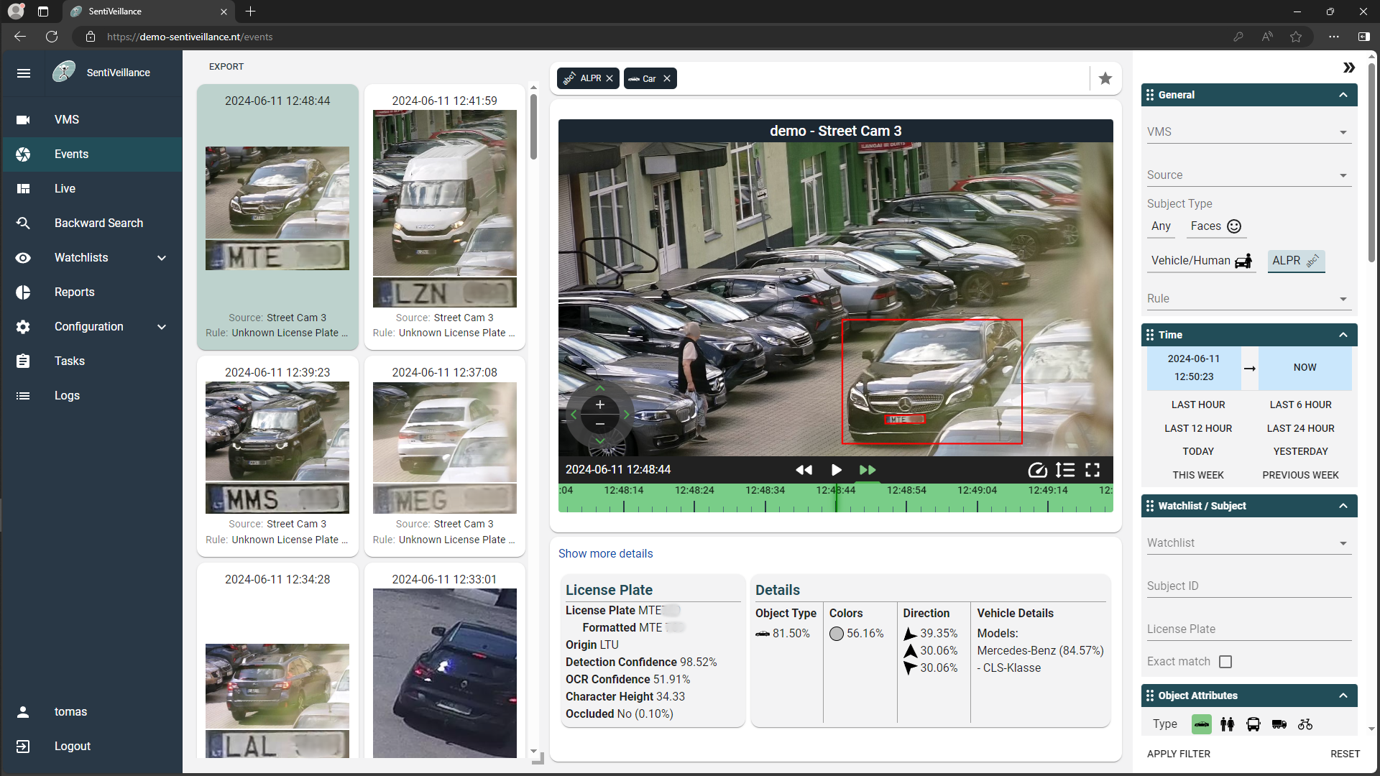
Task: Zoom out on camera view
Action: point(600,425)
